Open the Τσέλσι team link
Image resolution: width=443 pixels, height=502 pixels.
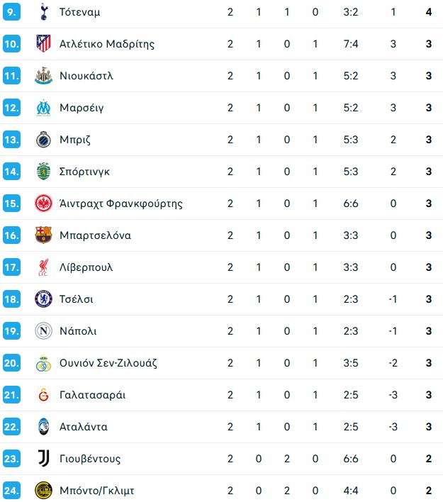click(77, 299)
